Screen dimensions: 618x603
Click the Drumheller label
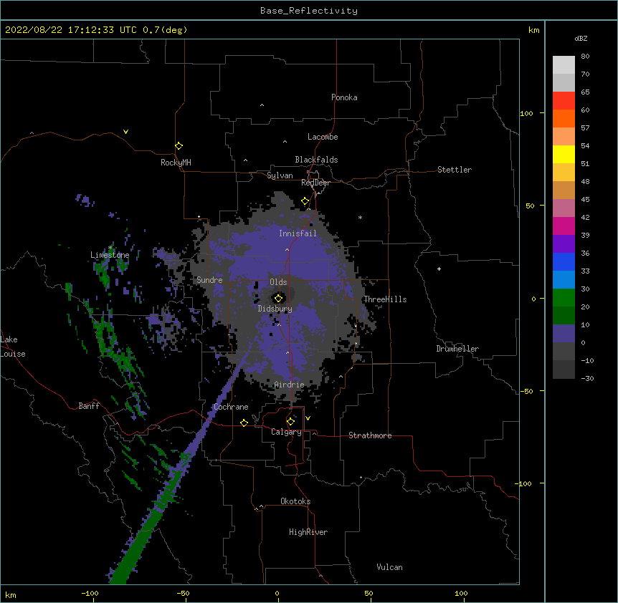457,349
